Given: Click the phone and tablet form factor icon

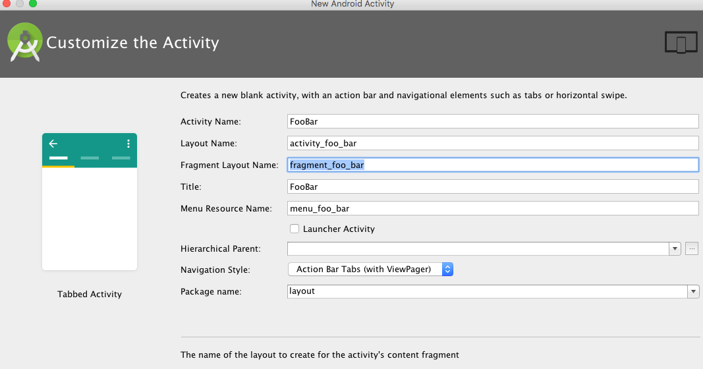Looking at the screenshot, I should click(681, 43).
